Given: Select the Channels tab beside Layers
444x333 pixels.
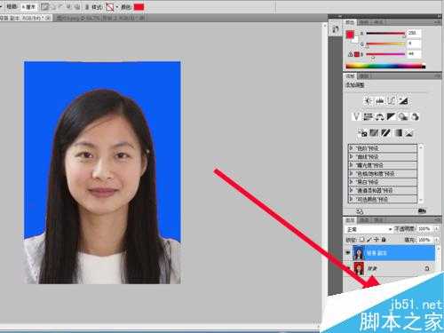Looking at the screenshot, I should click(x=364, y=220).
